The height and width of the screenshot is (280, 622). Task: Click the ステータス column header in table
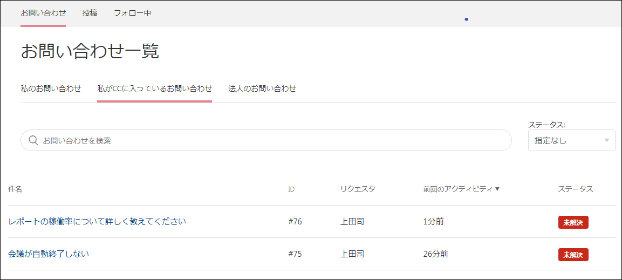(575, 189)
